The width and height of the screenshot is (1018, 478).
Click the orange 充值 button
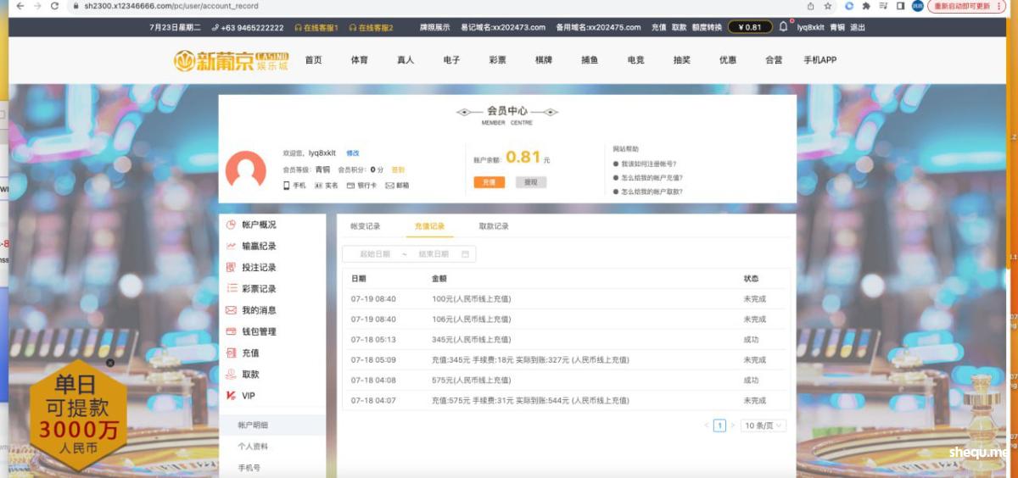[x=489, y=182]
